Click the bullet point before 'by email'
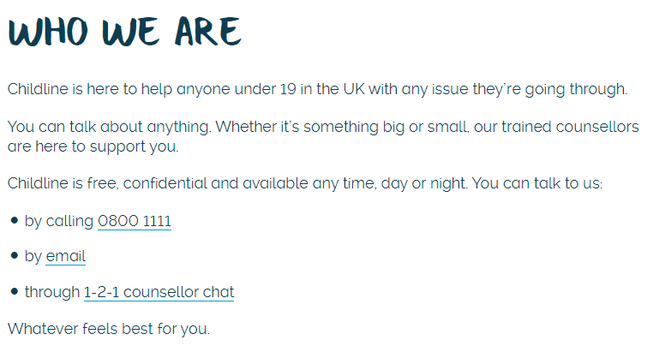This screenshot has height=346, width=647. pyautogui.click(x=15, y=256)
